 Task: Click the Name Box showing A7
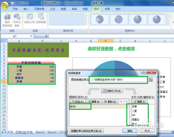(15, 36)
